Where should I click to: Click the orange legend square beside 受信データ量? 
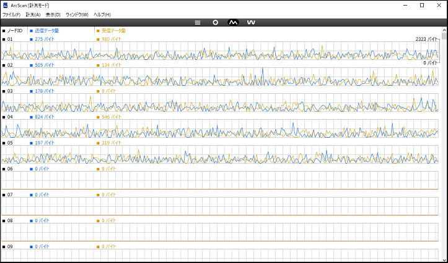(x=98, y=31)
